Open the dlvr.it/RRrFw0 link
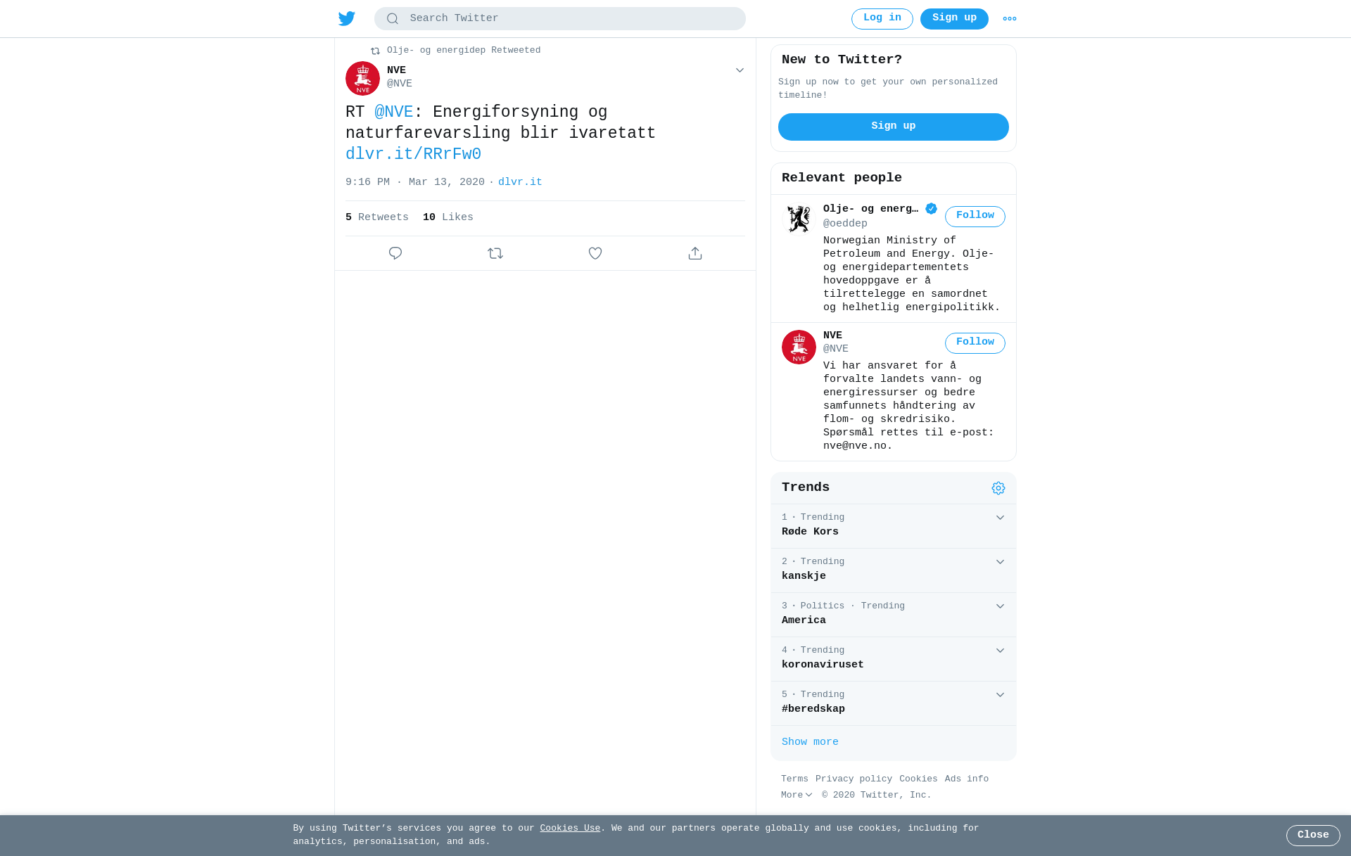1351x856 pixels. pyautogui.click(x=413, y=154)
